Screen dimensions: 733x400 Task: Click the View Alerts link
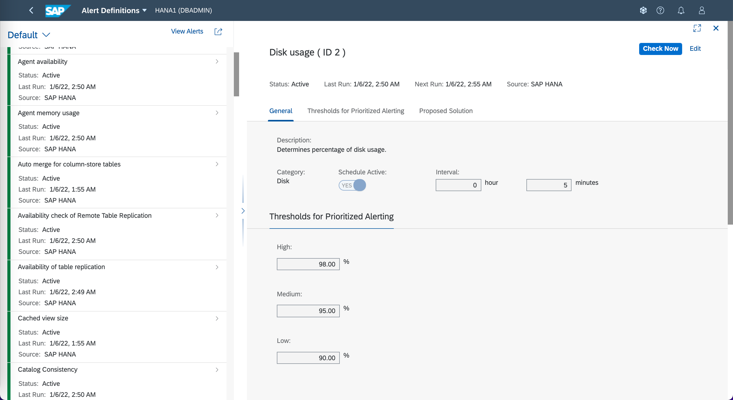(x=187, y=31)
